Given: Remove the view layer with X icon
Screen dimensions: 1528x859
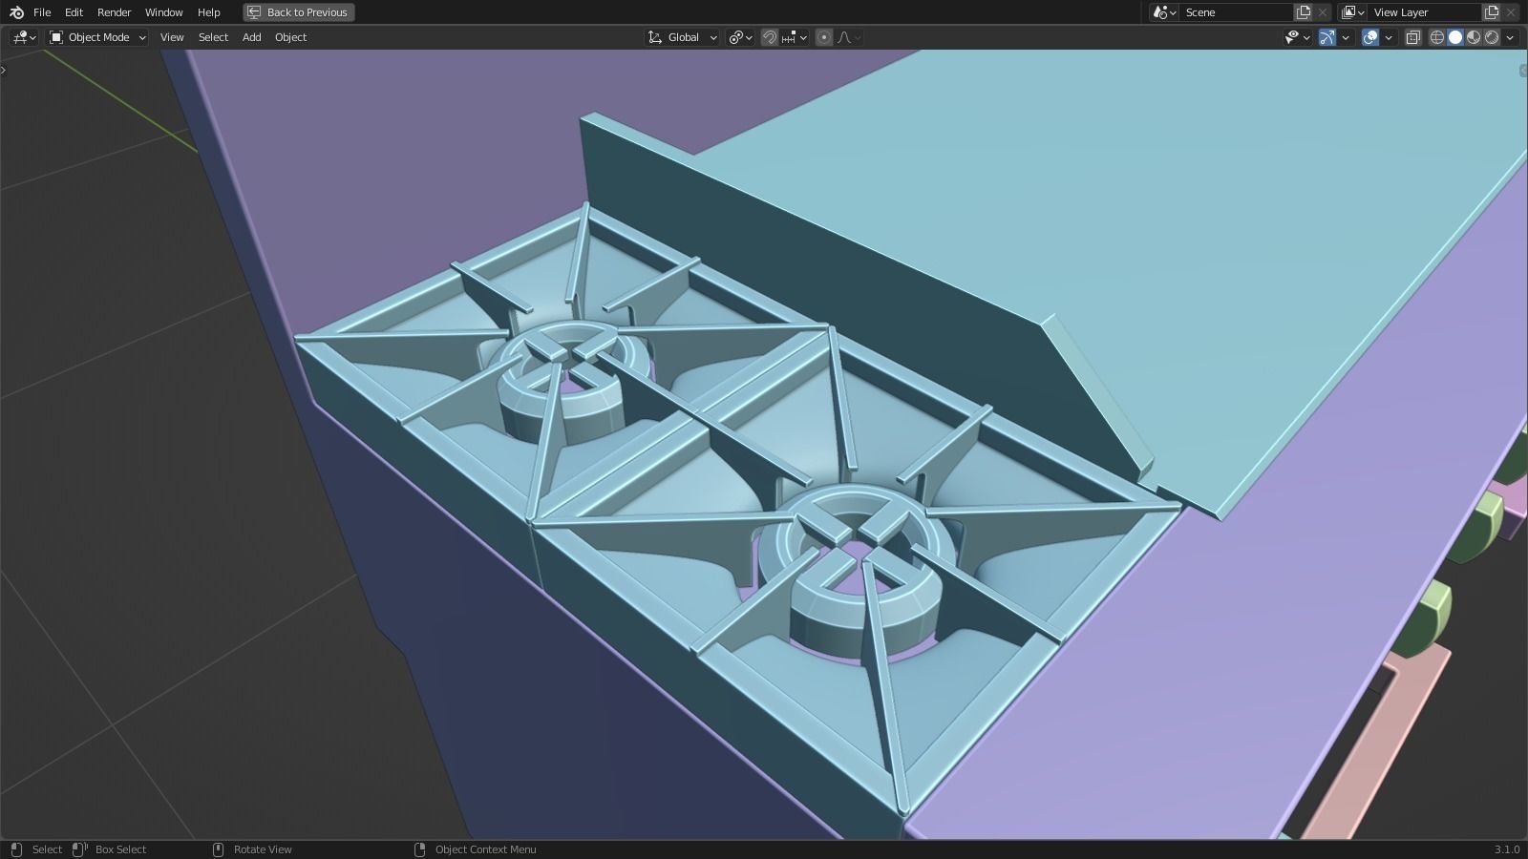Looking at the screenshot, I should point(1511,12).
